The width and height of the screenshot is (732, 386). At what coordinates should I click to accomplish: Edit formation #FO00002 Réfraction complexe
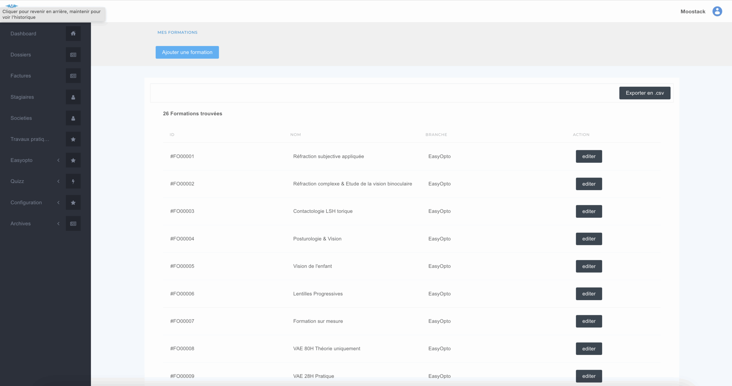tap(589, 184)
